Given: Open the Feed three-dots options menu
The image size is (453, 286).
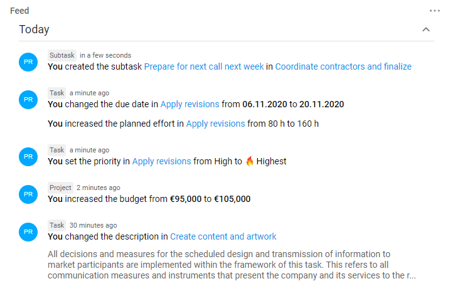Looking at the screenshot, I should [x=435, y=11].
